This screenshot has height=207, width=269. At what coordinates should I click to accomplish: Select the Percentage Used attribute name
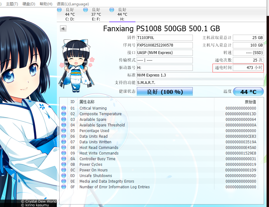point(94,131)
